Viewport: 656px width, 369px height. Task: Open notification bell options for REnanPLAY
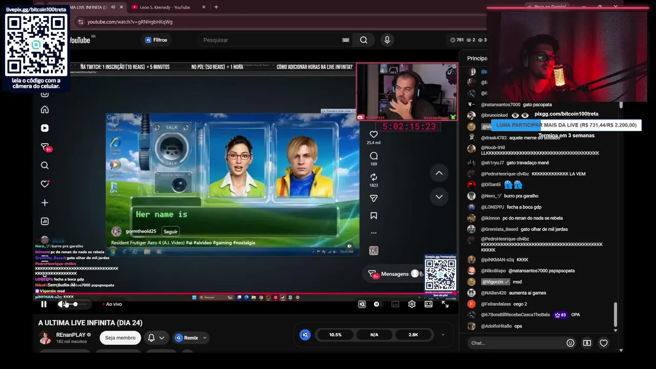click(156, 338)
